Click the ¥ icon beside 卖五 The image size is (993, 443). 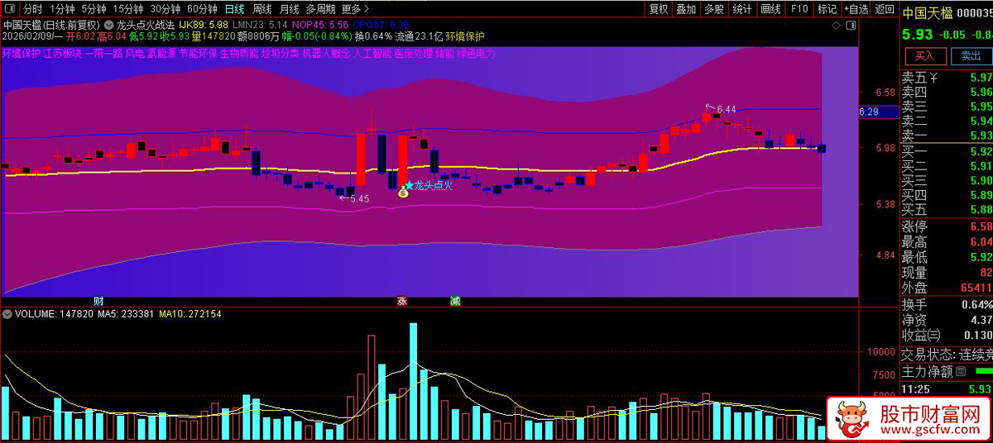(933, 78)
